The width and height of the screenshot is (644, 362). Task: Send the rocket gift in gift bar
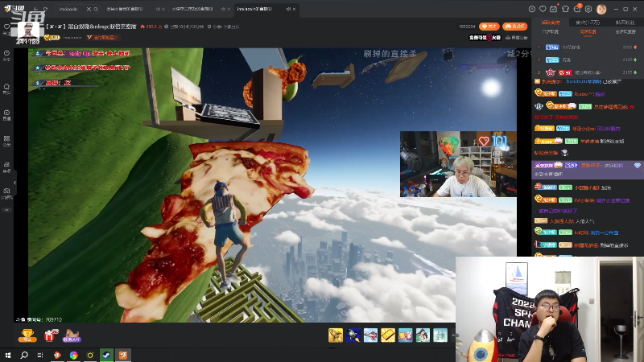click(353, 335)
